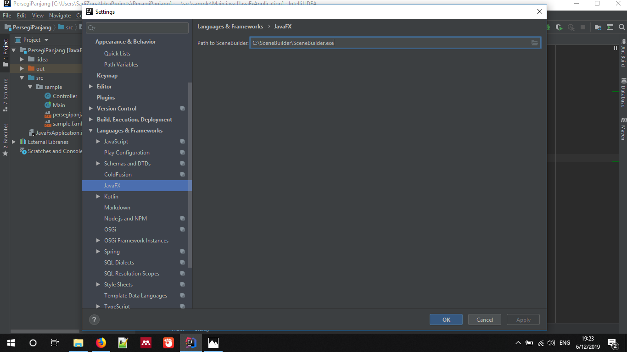Switch to the 1: Project side tab
Viewport: 627px width, 352px height.
tap(6, 53)
